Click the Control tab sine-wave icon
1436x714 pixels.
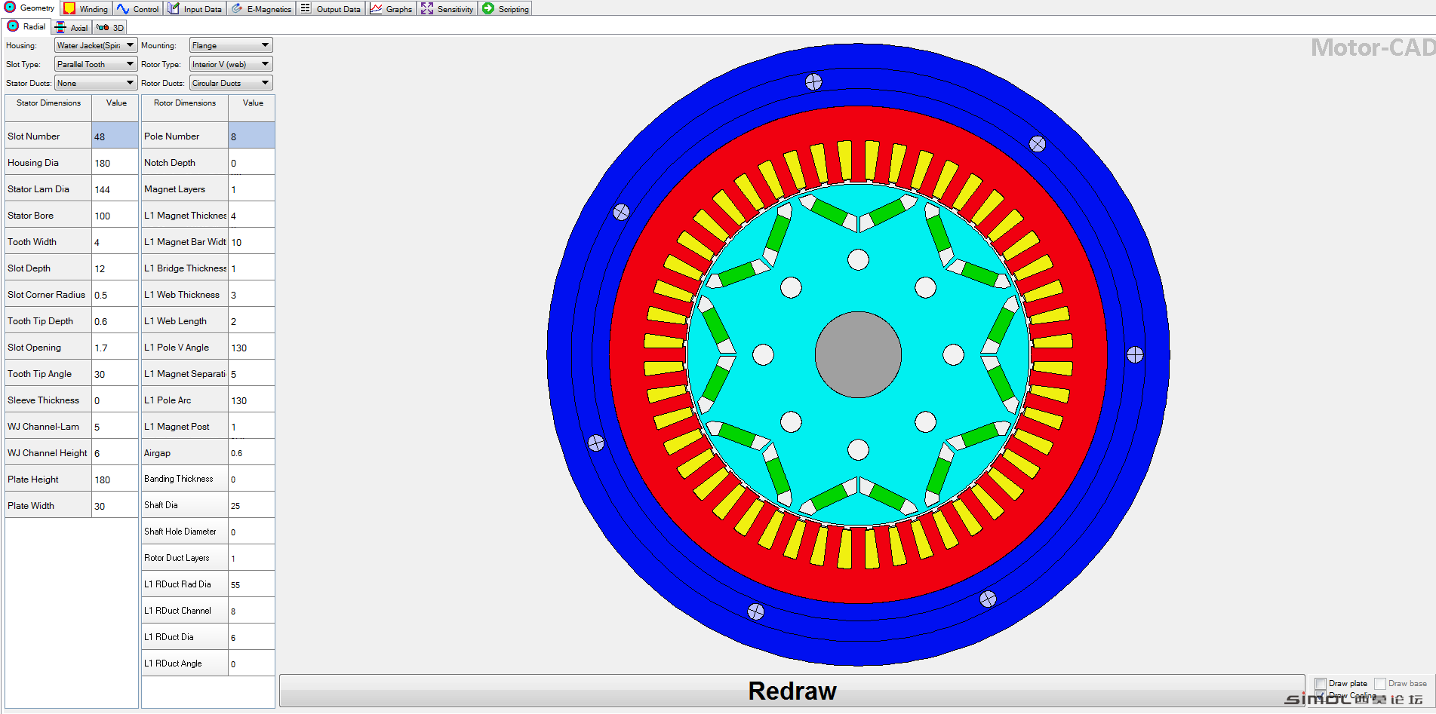pos(123,8)
